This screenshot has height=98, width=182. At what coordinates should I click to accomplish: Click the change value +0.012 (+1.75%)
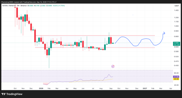(59, 6)
